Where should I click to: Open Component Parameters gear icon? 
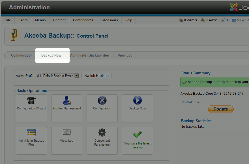point(102,133)
